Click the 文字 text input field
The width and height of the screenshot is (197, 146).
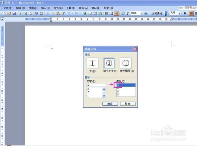tap(97, 85)
